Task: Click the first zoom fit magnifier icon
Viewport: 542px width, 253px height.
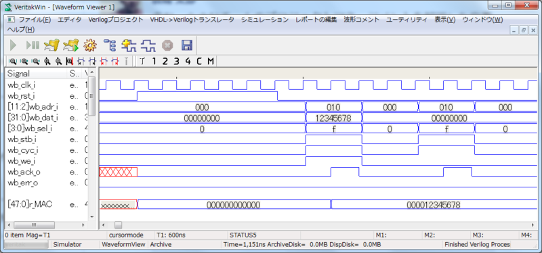Action: coord(12,62)
